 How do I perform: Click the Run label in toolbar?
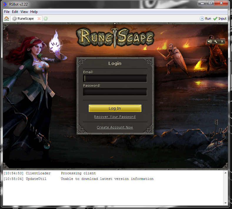pyautogui.click(x=208, y=19)
